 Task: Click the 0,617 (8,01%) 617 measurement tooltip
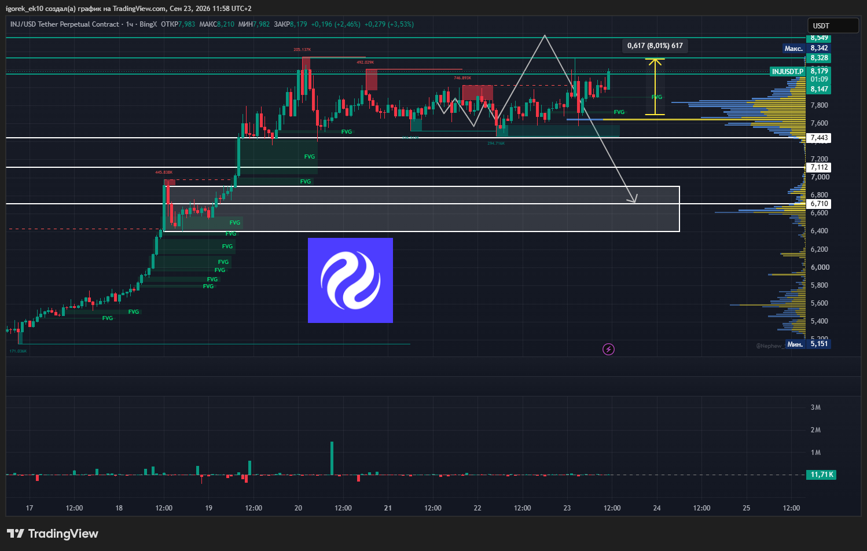655,46
